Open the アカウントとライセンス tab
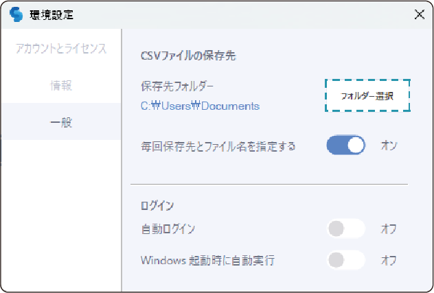This screenshot has height=293, width=434. pyautogui.click(x=61, y=49)
